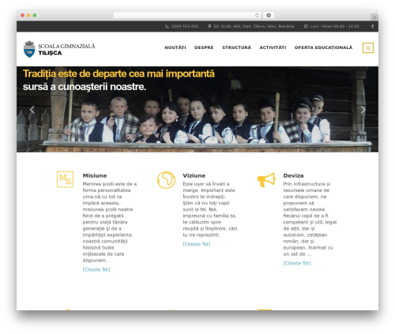Go to the previous slide with the left arrow
This screenshot has height=334, width=395.
point(32,110)
